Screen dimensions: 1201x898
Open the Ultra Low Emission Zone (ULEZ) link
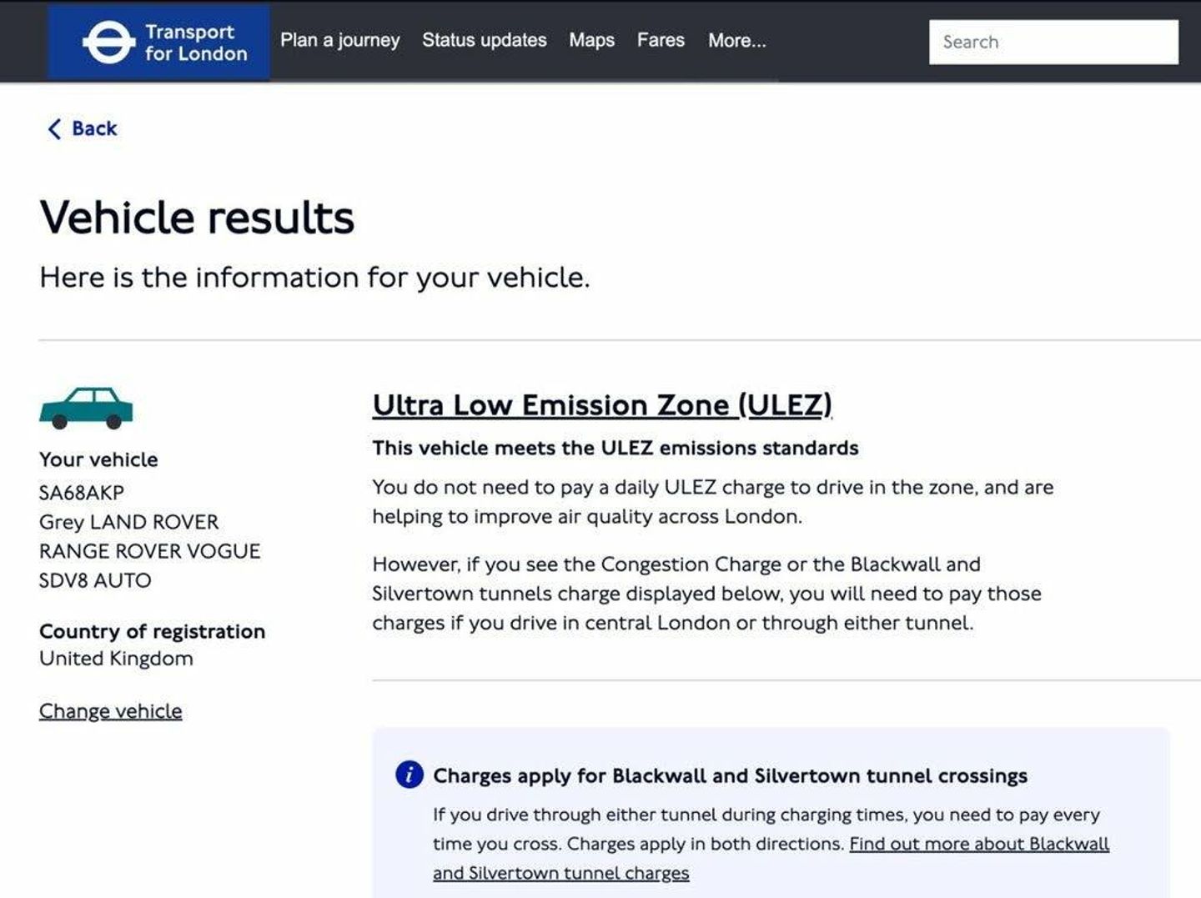pos(602,405)
